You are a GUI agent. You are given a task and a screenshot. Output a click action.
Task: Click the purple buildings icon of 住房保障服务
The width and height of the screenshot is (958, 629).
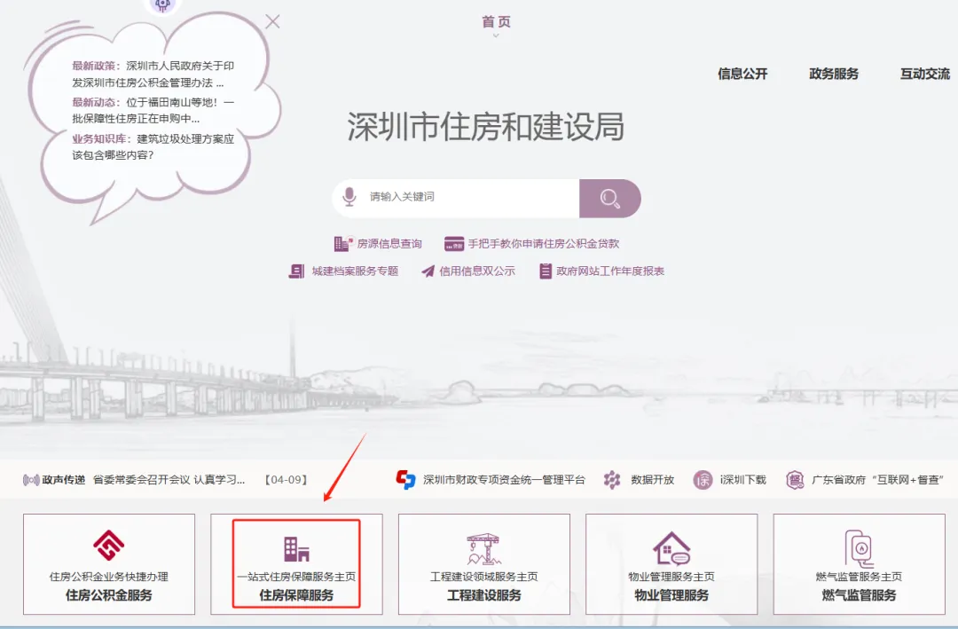click(296, 548)
